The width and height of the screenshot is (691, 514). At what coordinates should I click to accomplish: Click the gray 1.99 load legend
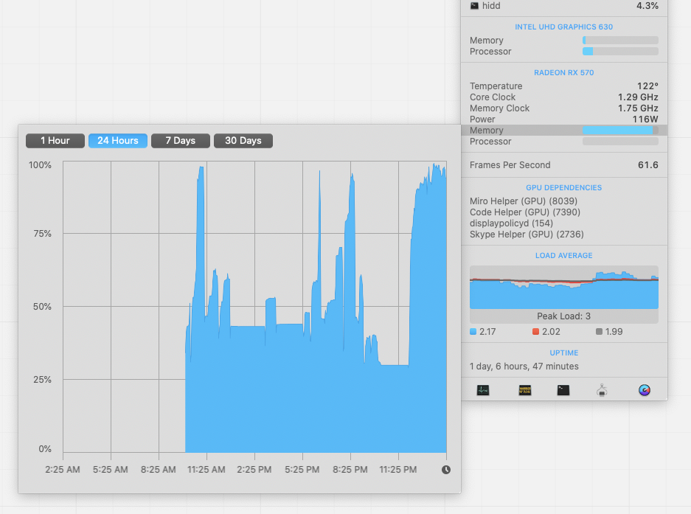609,332
